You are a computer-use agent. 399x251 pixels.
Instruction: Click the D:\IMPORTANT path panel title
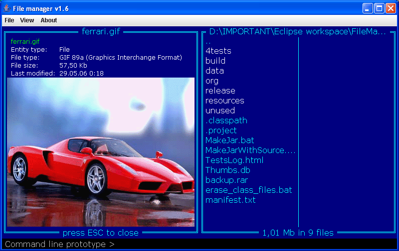point(297,31)
